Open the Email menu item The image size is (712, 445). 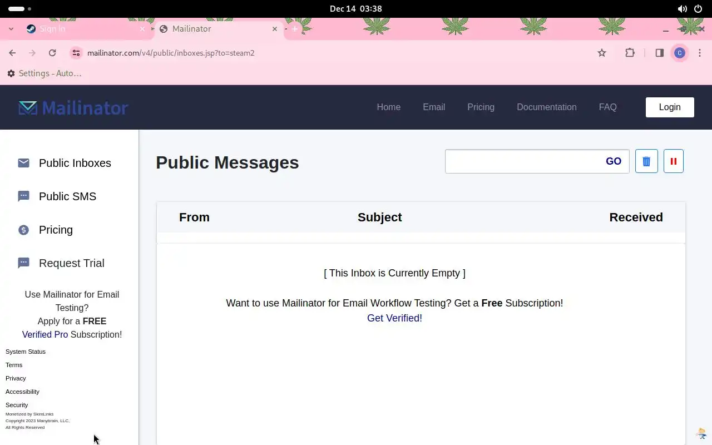434,107
